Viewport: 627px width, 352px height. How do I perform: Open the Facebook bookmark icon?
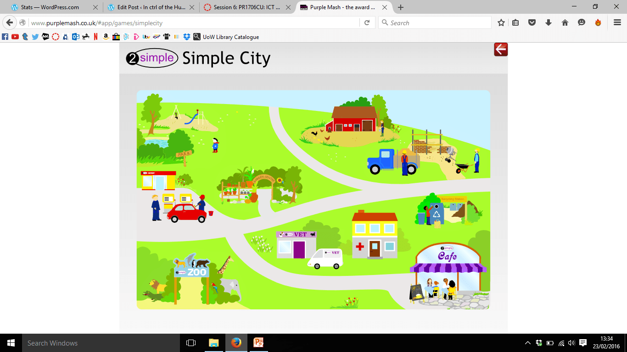coord(5,37)
